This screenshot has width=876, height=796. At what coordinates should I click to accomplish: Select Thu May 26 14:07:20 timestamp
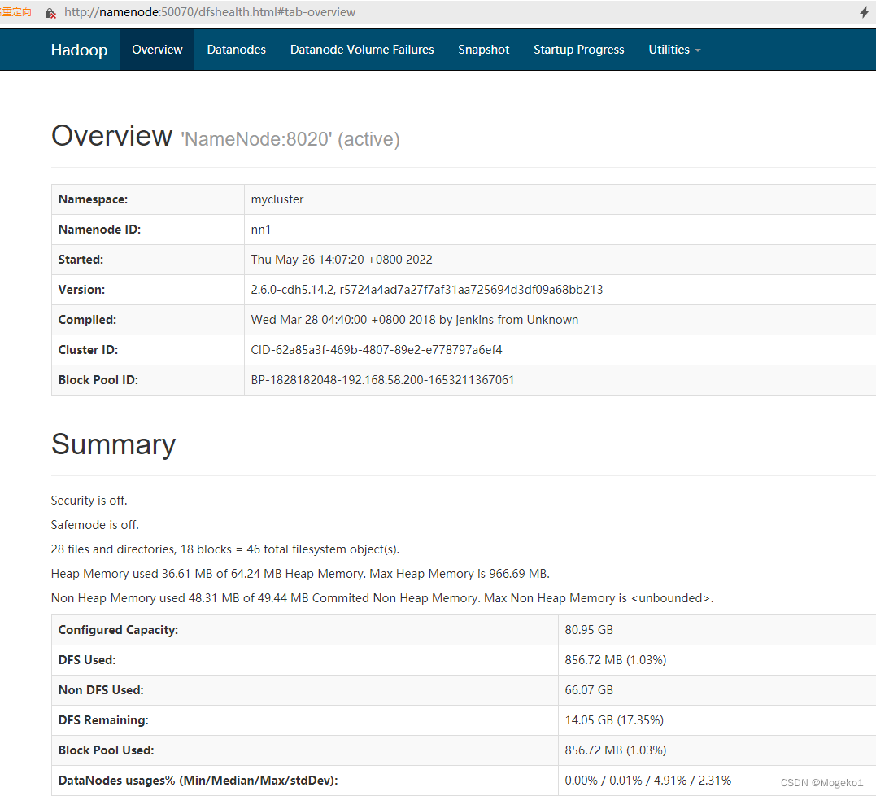point(342,260)
